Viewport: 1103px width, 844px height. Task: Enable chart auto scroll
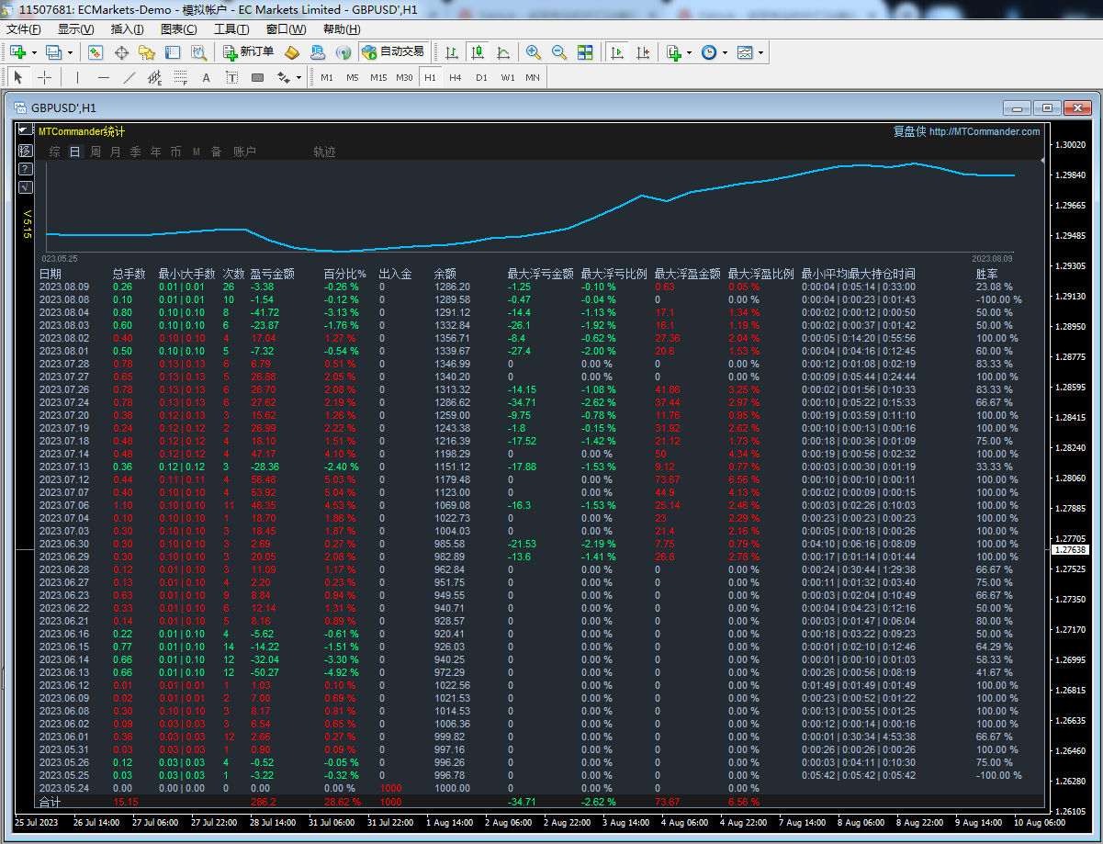pos(617,52)
